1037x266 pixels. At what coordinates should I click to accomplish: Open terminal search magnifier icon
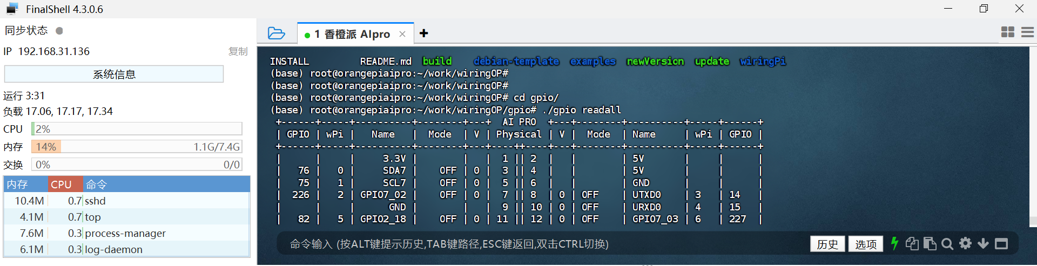pyautogui.click(x=947, y=244)
